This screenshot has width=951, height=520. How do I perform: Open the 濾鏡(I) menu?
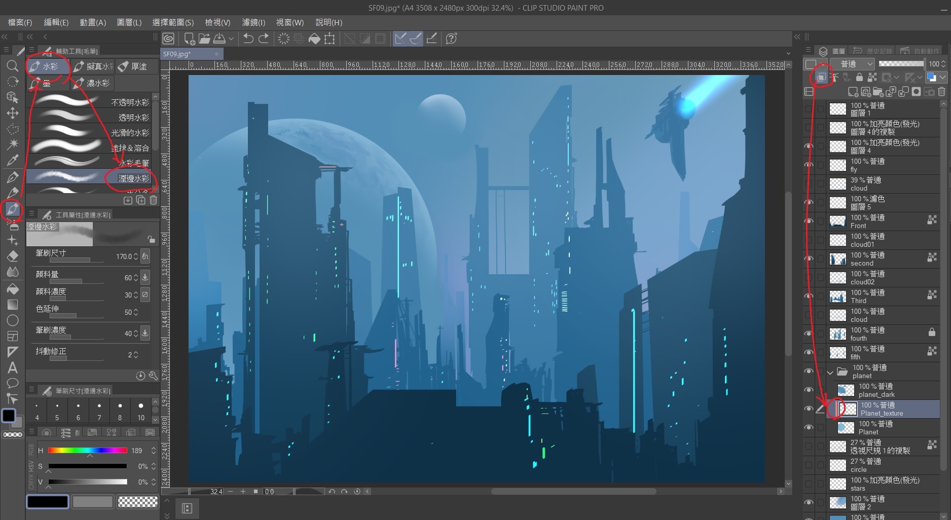click(x=253, y=22)
